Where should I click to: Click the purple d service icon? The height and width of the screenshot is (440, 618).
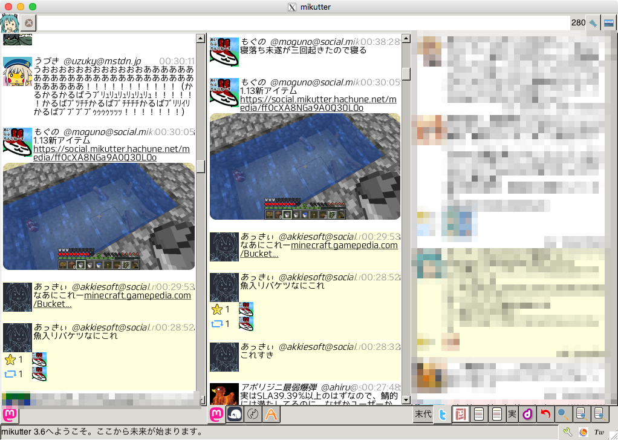(x=527, y=414)
